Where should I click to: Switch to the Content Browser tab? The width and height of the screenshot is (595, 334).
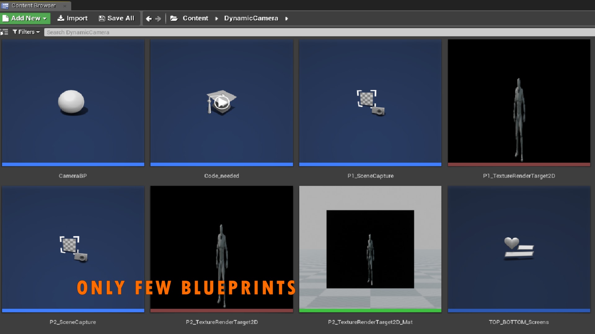point(33,5)
